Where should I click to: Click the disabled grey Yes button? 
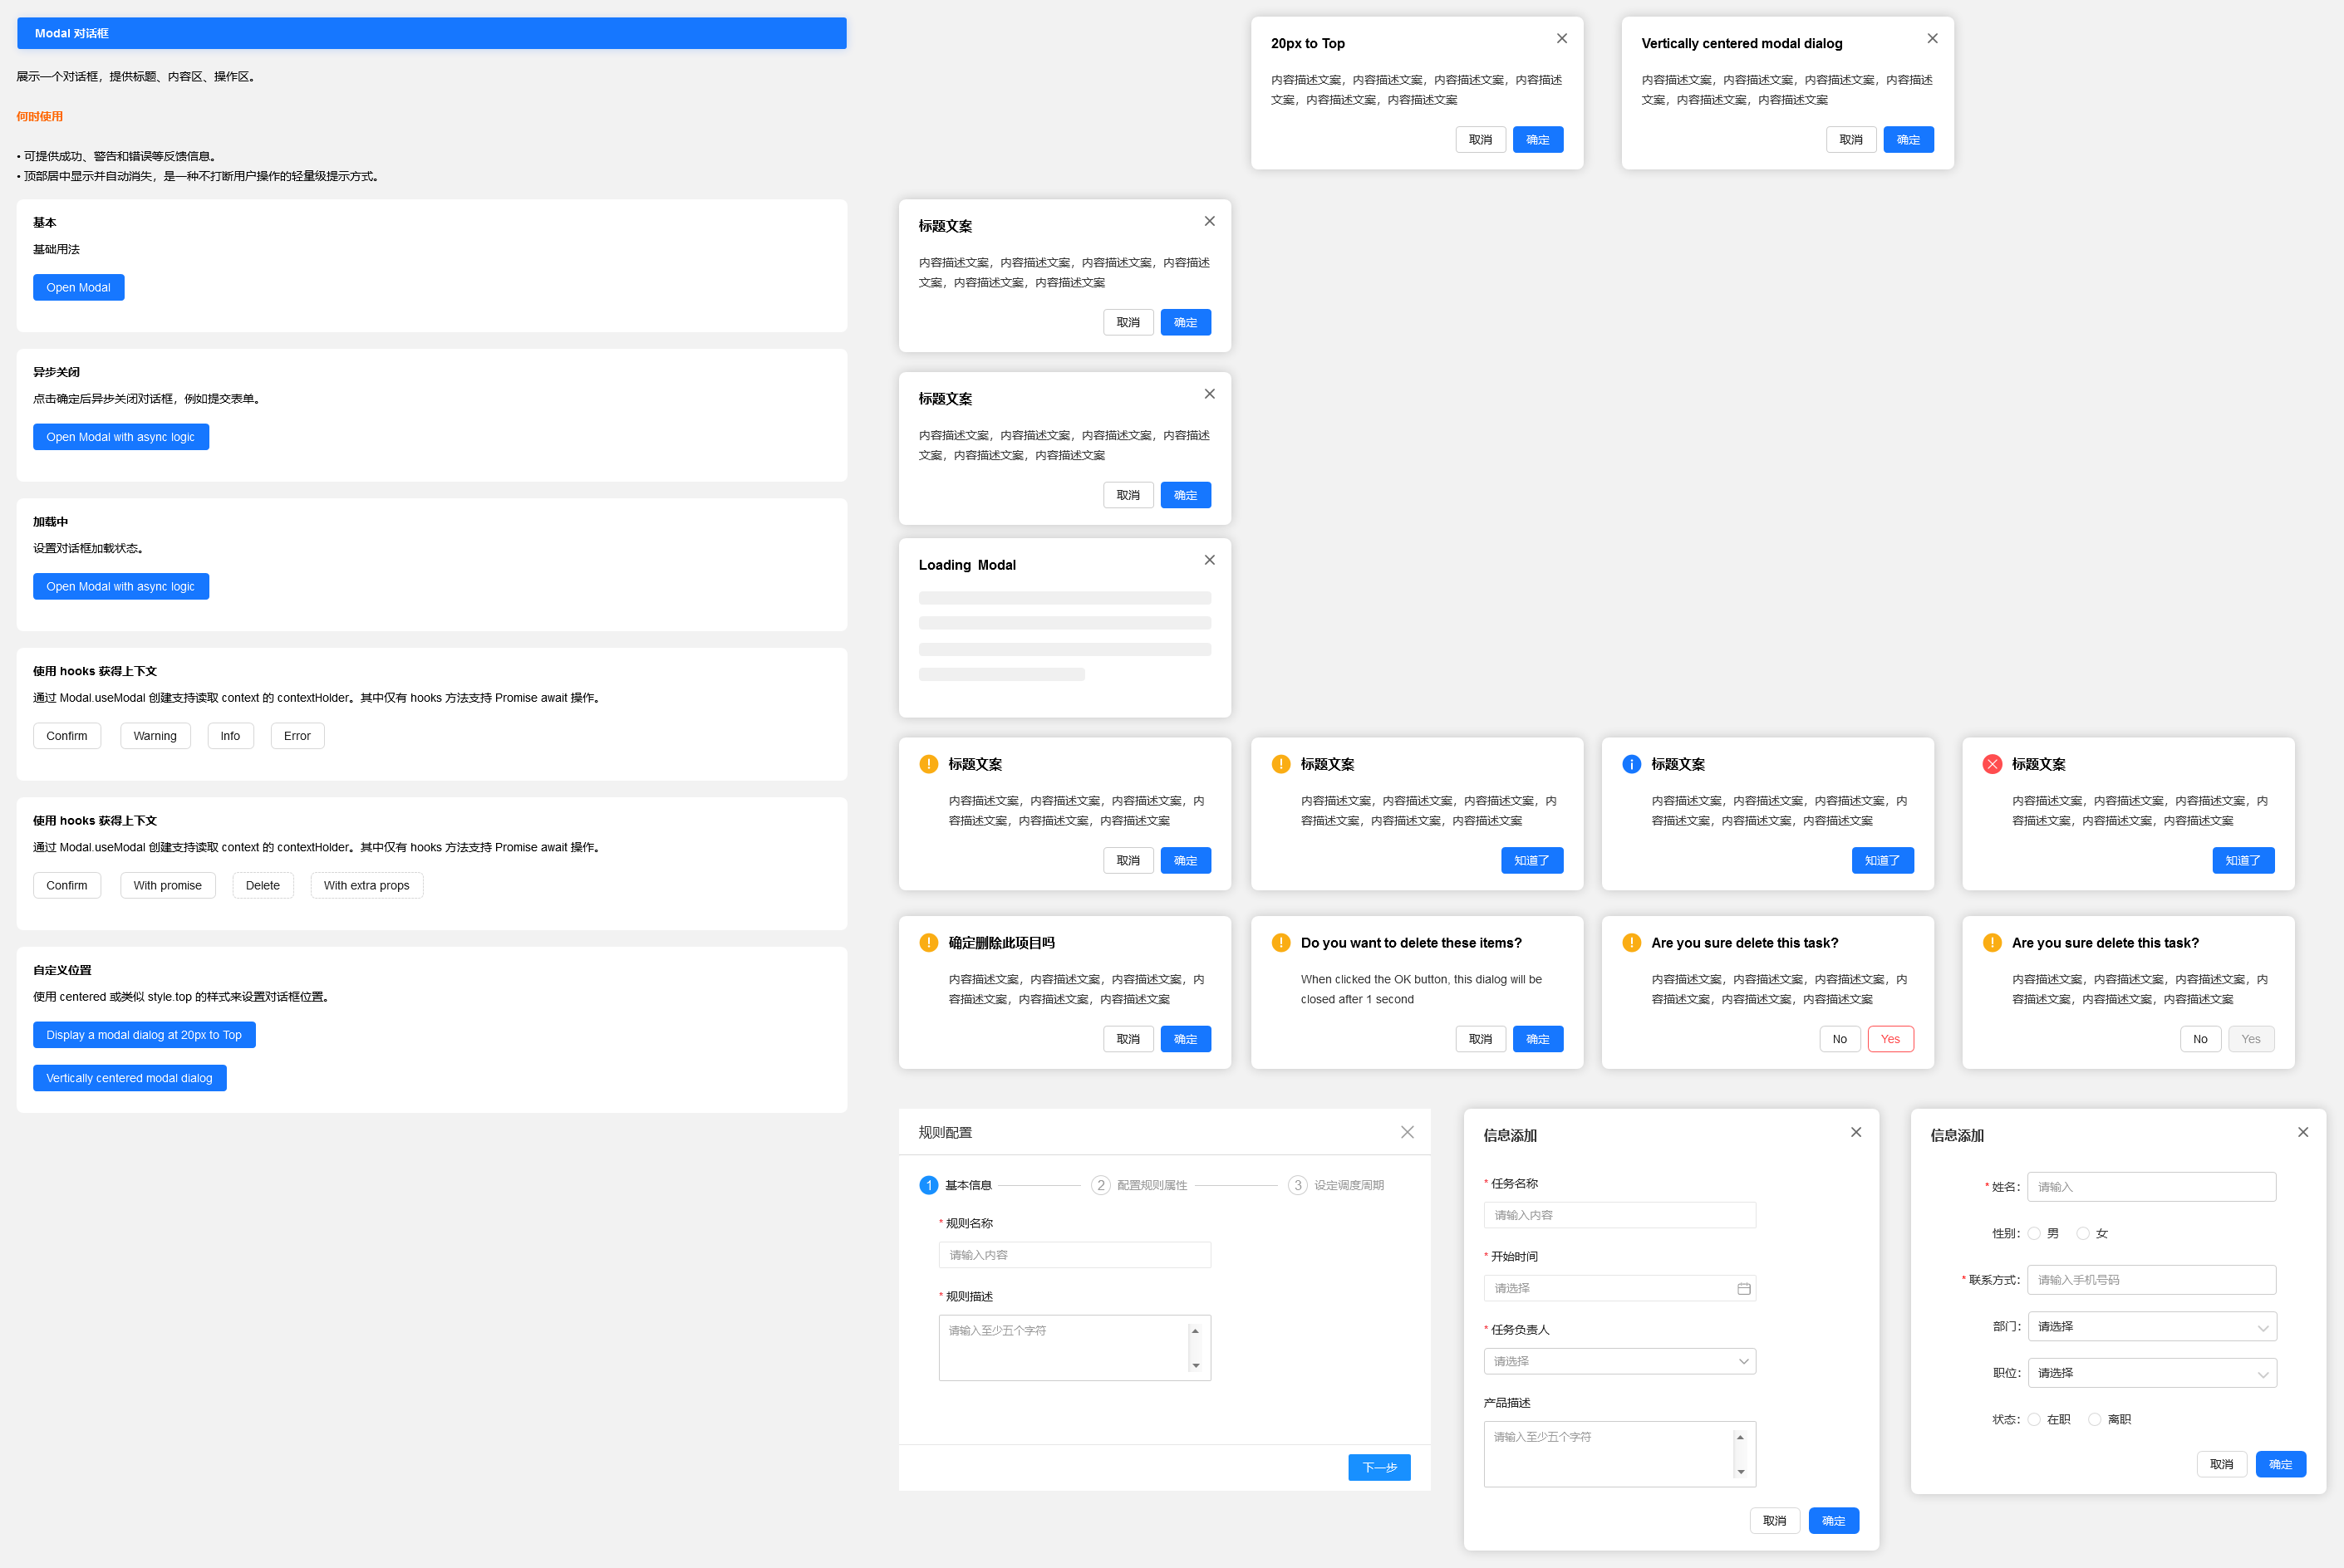[x=2251, y=1039]
